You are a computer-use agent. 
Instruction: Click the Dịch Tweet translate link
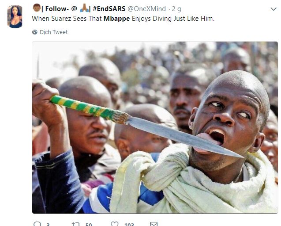coord(53,32)
